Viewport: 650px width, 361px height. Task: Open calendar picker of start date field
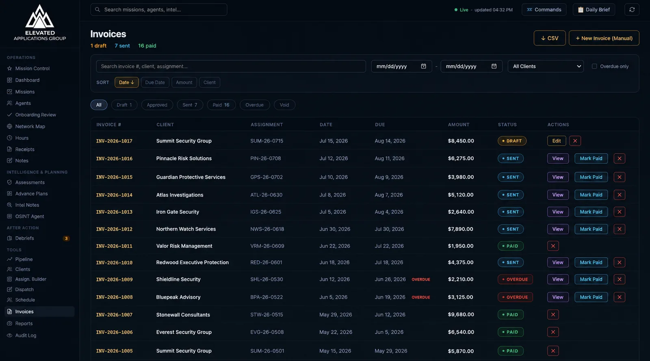point(423,66)
